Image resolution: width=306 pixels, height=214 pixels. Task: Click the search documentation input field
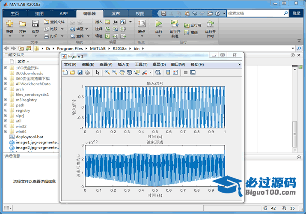tap(255, 13)
